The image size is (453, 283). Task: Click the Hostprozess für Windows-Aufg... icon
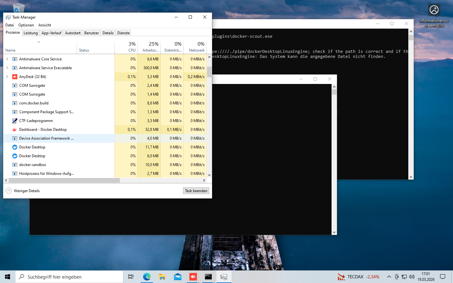(x=14, y=174)
